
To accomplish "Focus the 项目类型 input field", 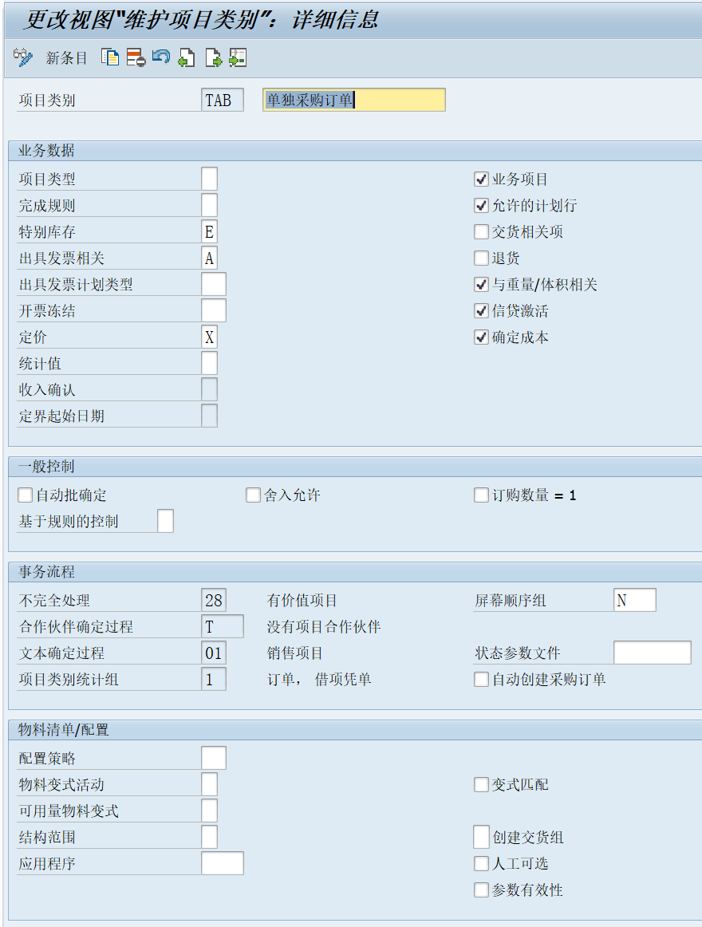I will [x=209, y=179].
